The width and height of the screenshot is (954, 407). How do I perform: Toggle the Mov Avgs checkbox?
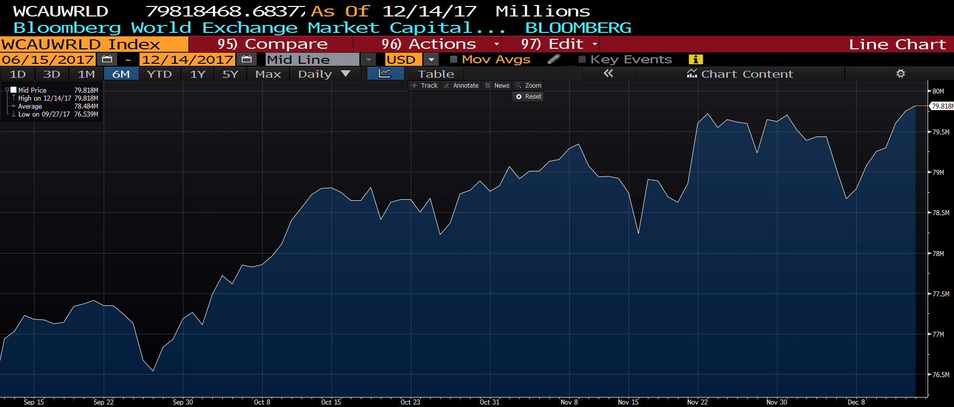point(454,59)
